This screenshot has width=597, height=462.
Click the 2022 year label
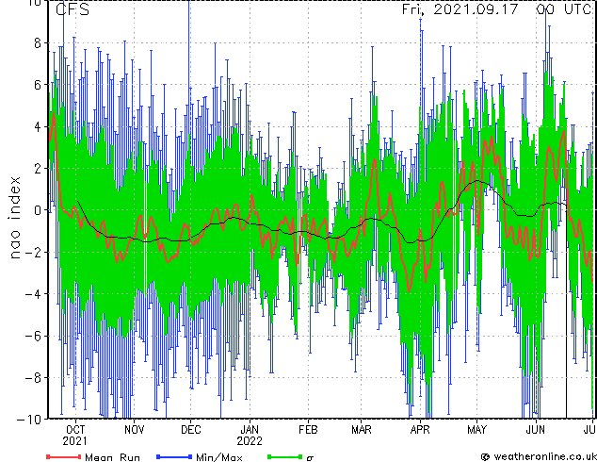coord(250,441)
